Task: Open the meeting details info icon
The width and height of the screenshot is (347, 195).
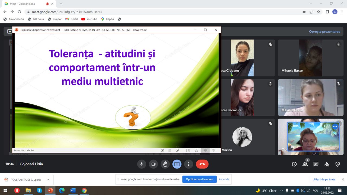Action: (x=294, y=164)
